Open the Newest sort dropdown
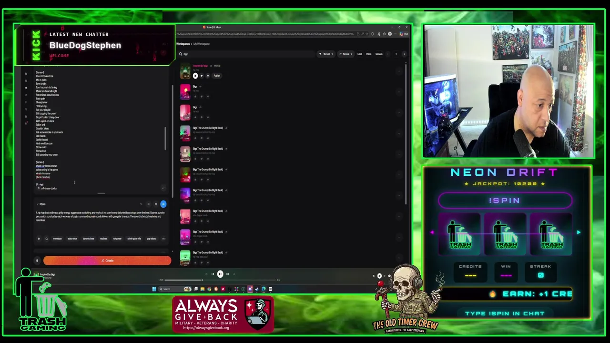Screen dimensions: 610x343 [x=346, y=54]
